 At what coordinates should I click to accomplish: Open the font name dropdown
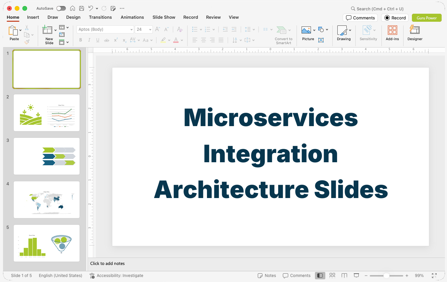pos(131,29)
